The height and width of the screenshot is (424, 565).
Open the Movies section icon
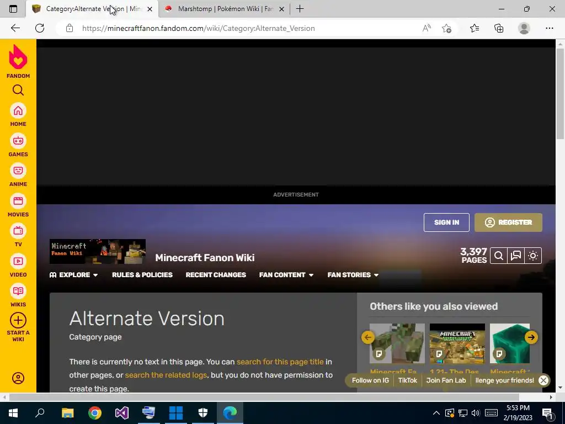tap(18, 201)
